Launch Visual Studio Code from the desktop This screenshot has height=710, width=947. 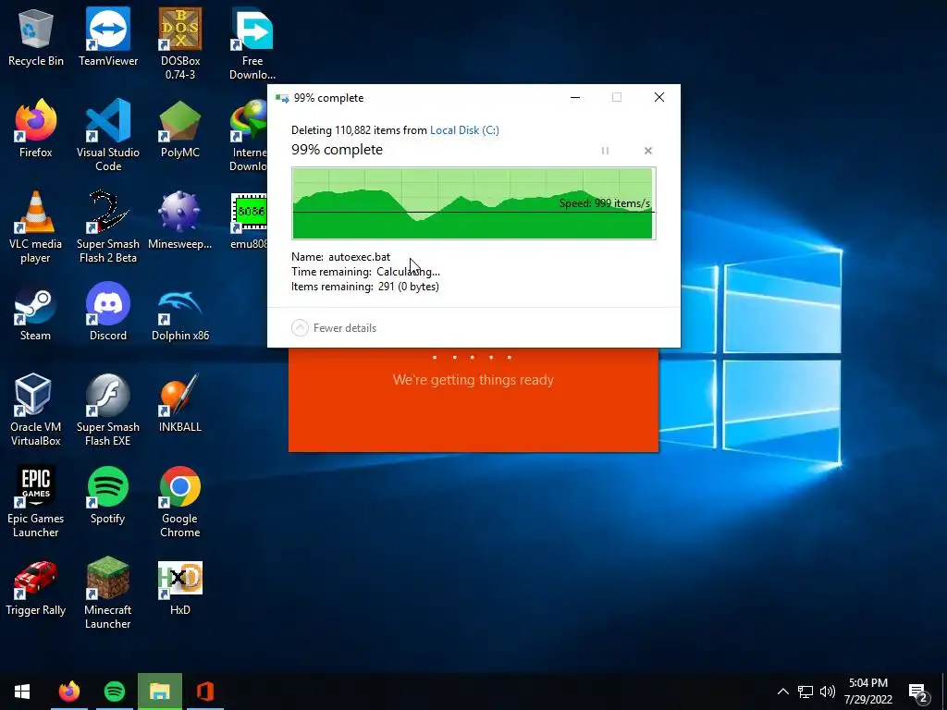(x=108, y=135)
